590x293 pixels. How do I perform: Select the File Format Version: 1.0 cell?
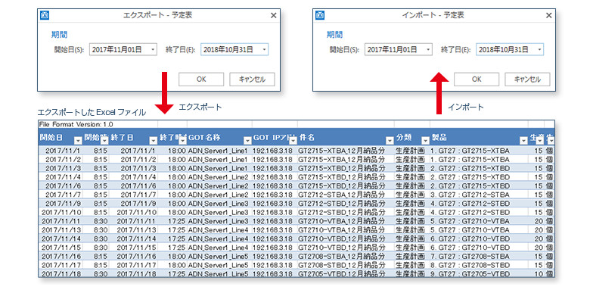tap(76, 124)
